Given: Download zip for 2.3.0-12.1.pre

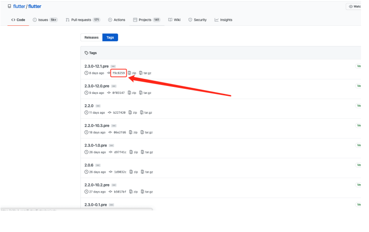Looking at the screenshot, I should point(132,73).
